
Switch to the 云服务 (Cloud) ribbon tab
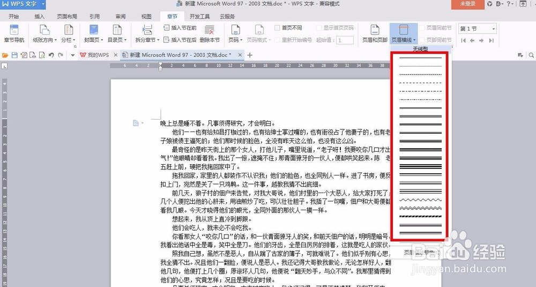coord(227,16)
